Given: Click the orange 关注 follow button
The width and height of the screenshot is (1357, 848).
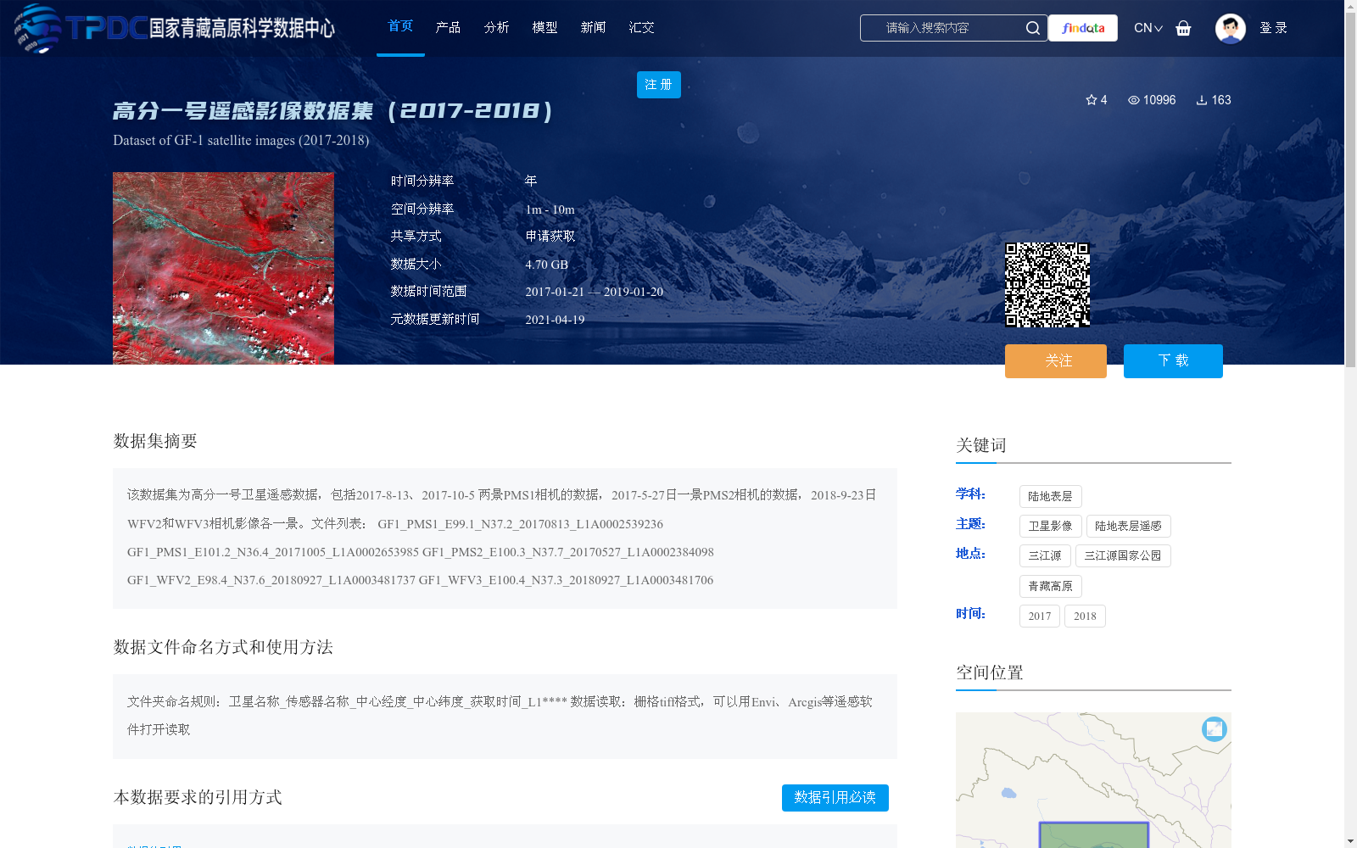Looking at the screenshot, I should click(1056, 361).
